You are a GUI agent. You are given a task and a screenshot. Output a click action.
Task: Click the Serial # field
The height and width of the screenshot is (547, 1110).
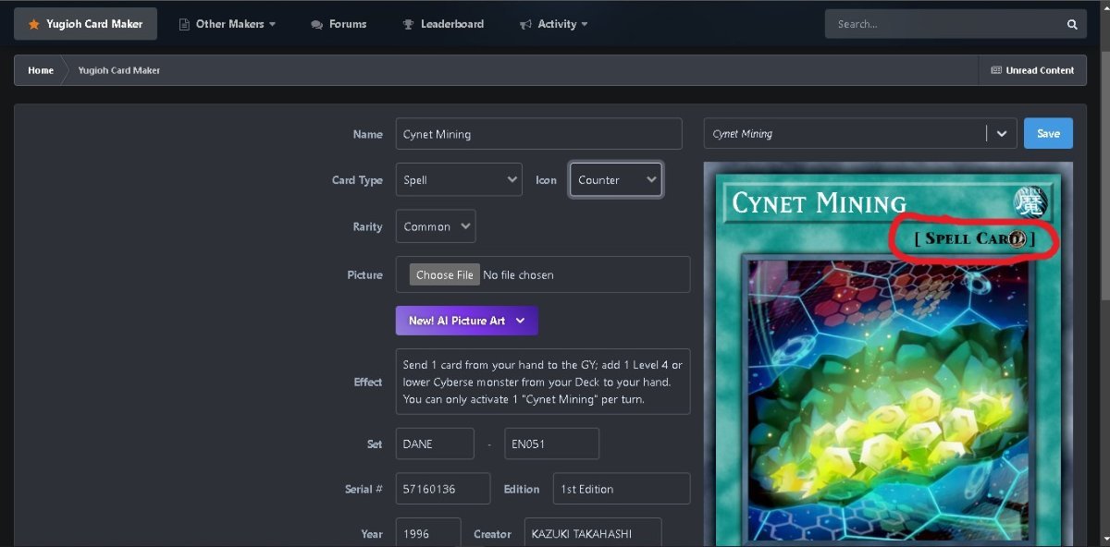pyautogui.click(x=443, y=489)
